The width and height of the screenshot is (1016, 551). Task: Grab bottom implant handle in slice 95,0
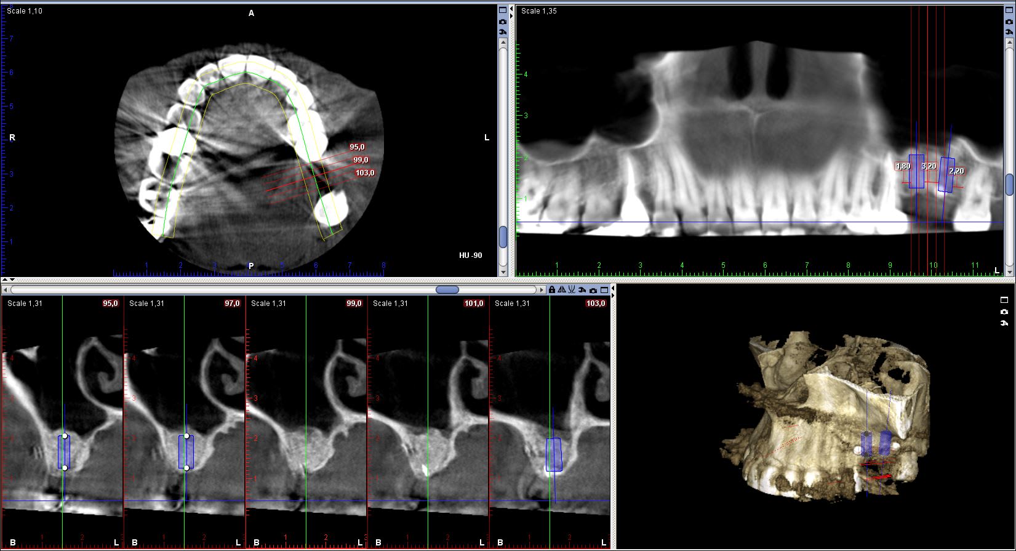coord(65,468)
